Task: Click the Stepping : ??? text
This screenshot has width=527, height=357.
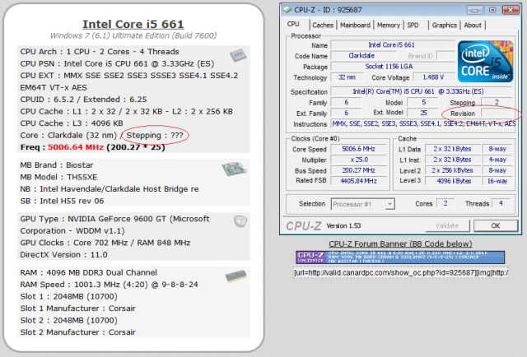Action: click(155, 136)
